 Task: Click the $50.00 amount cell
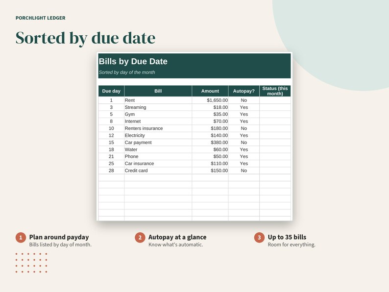(x=210, y=157)
